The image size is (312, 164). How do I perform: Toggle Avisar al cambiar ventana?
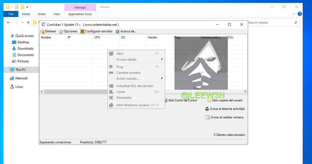pyautogui.click(x=208, y=117)
